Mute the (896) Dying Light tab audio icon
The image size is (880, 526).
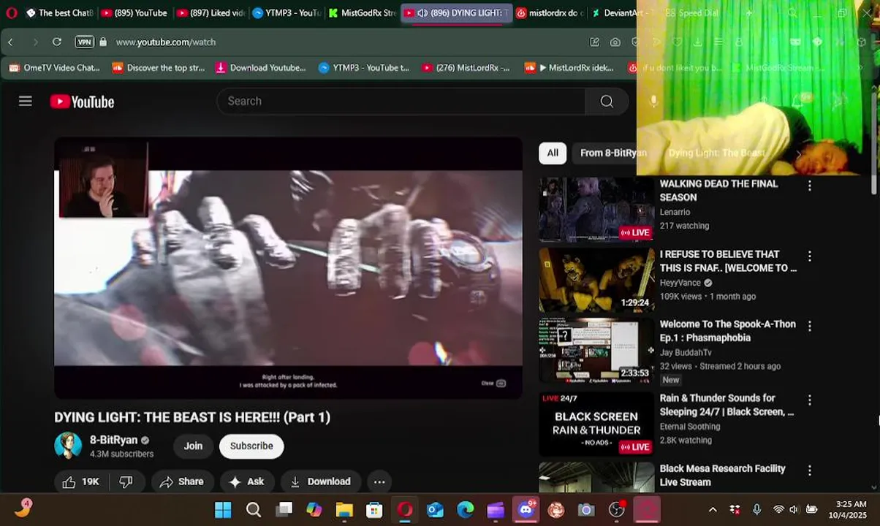tap(422, 13)
